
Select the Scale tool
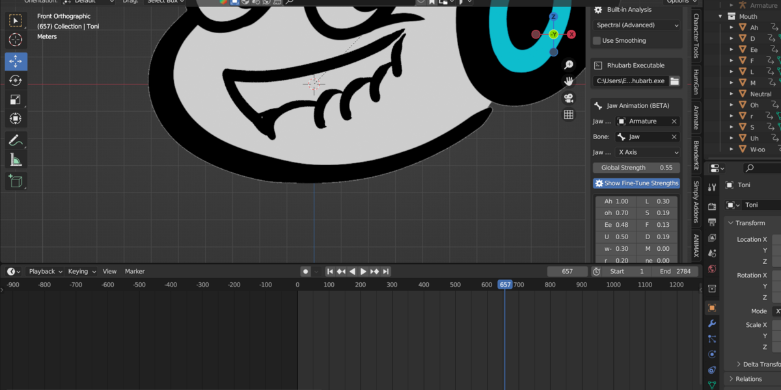[x=16, y=100]
